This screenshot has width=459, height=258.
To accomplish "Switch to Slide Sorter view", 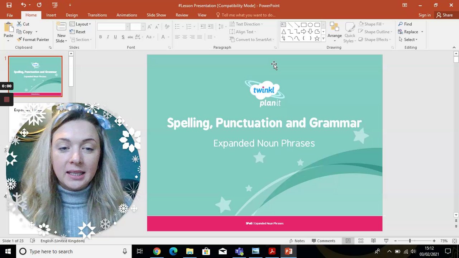I will (x=361, y=241).
